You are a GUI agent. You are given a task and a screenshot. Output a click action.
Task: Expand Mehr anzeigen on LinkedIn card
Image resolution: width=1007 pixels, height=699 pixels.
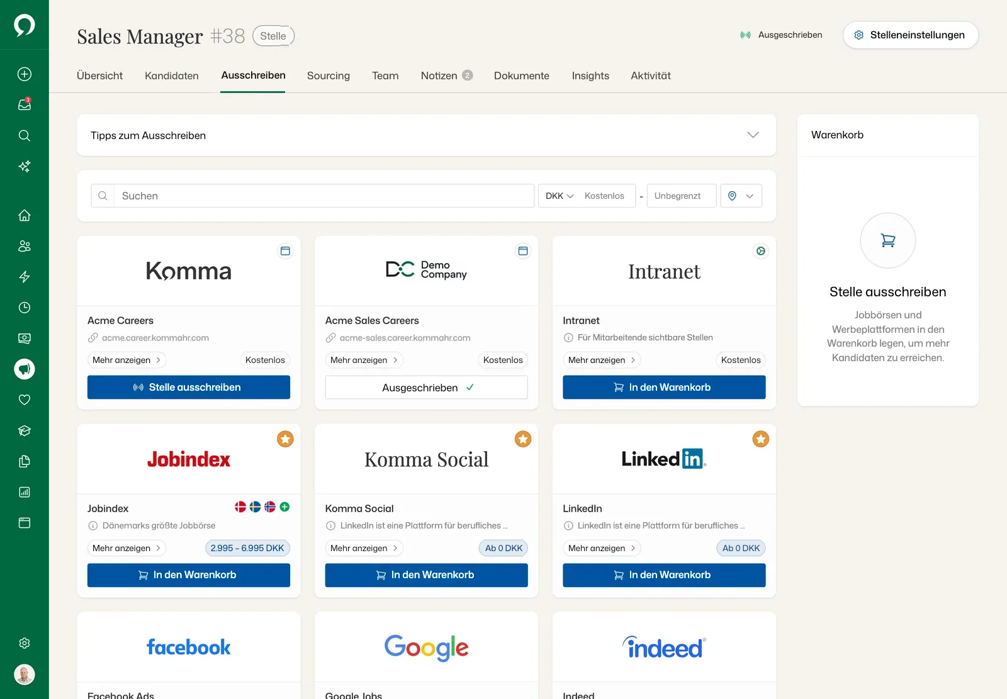(x=602, y=548)
